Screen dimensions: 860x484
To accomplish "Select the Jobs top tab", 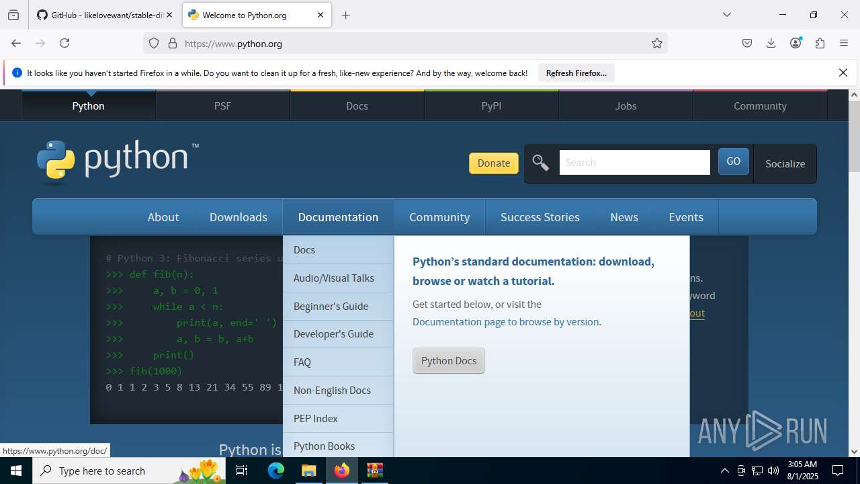I will (x=626, y=106).
